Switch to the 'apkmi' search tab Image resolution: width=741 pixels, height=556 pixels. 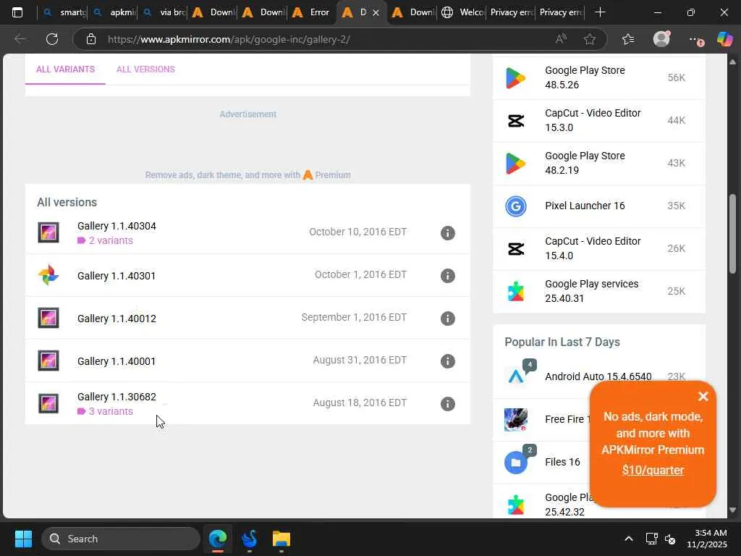[114, 12]
